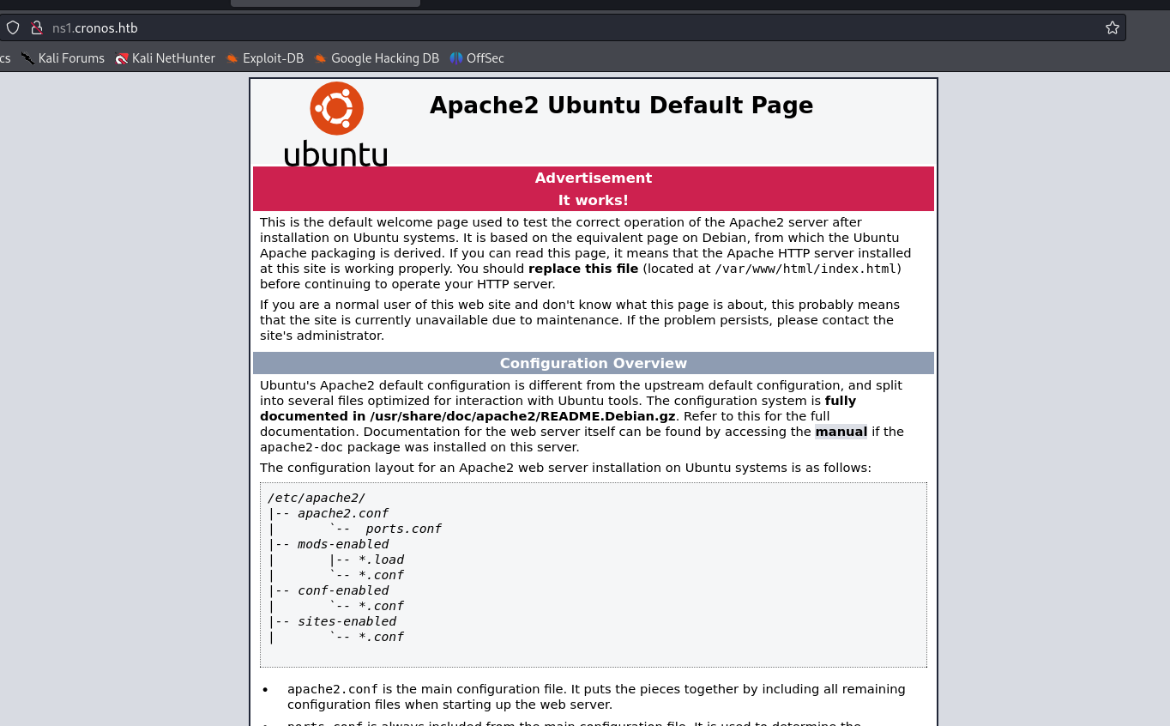Click the Google Hacking DB bookmark icon
The height and width of the screenshot is (726, 1170).
click(321, 58)
